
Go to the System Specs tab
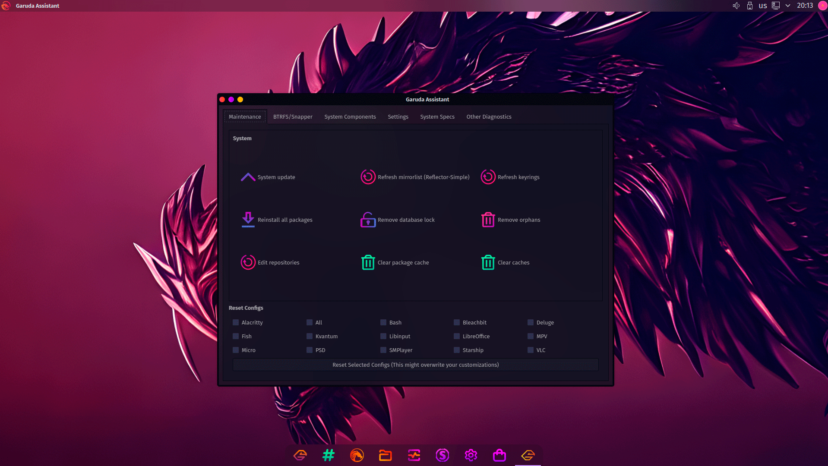(x=437, y=116)
